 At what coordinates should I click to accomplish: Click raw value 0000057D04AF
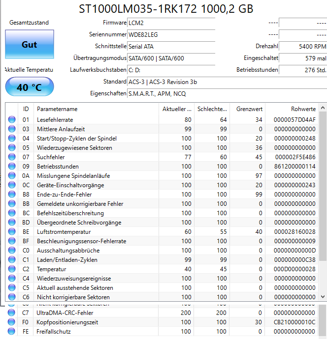pos(294,120)
